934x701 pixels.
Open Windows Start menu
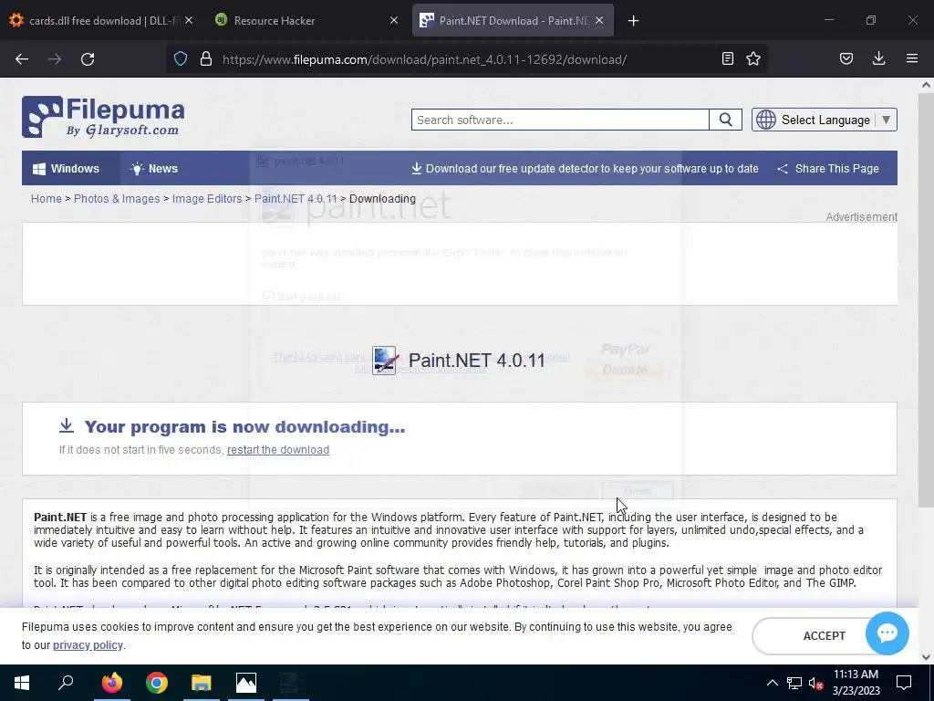pos(22,683)
